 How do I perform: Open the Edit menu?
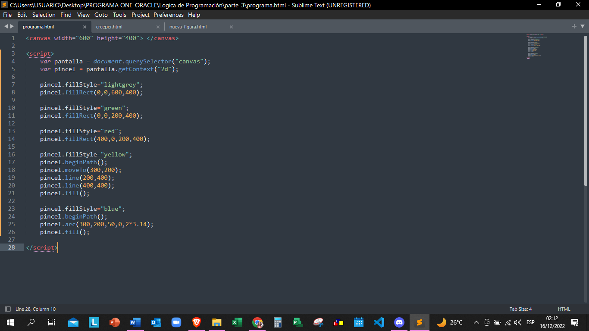(x=22, y=15)
